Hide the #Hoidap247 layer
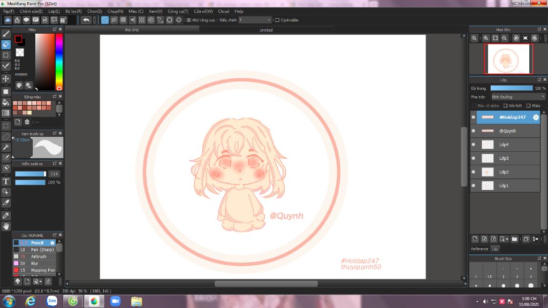Screen dimensions: 548x308 point(473,117)
